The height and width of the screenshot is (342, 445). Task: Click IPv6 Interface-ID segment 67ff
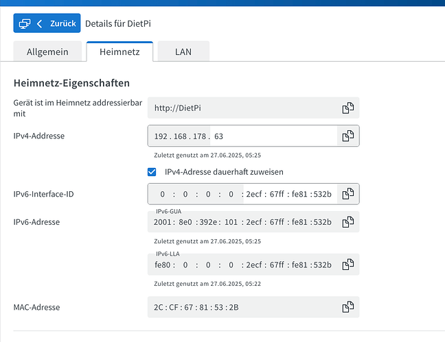(277, 194)
